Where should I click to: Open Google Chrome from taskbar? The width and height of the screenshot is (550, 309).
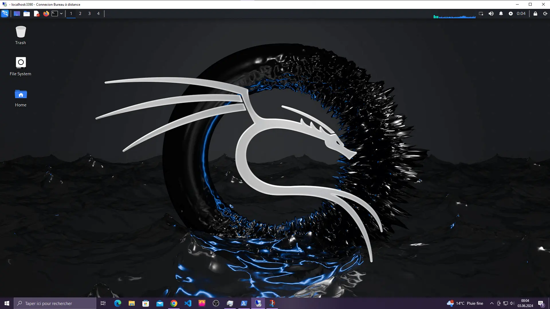coord(174,303)
